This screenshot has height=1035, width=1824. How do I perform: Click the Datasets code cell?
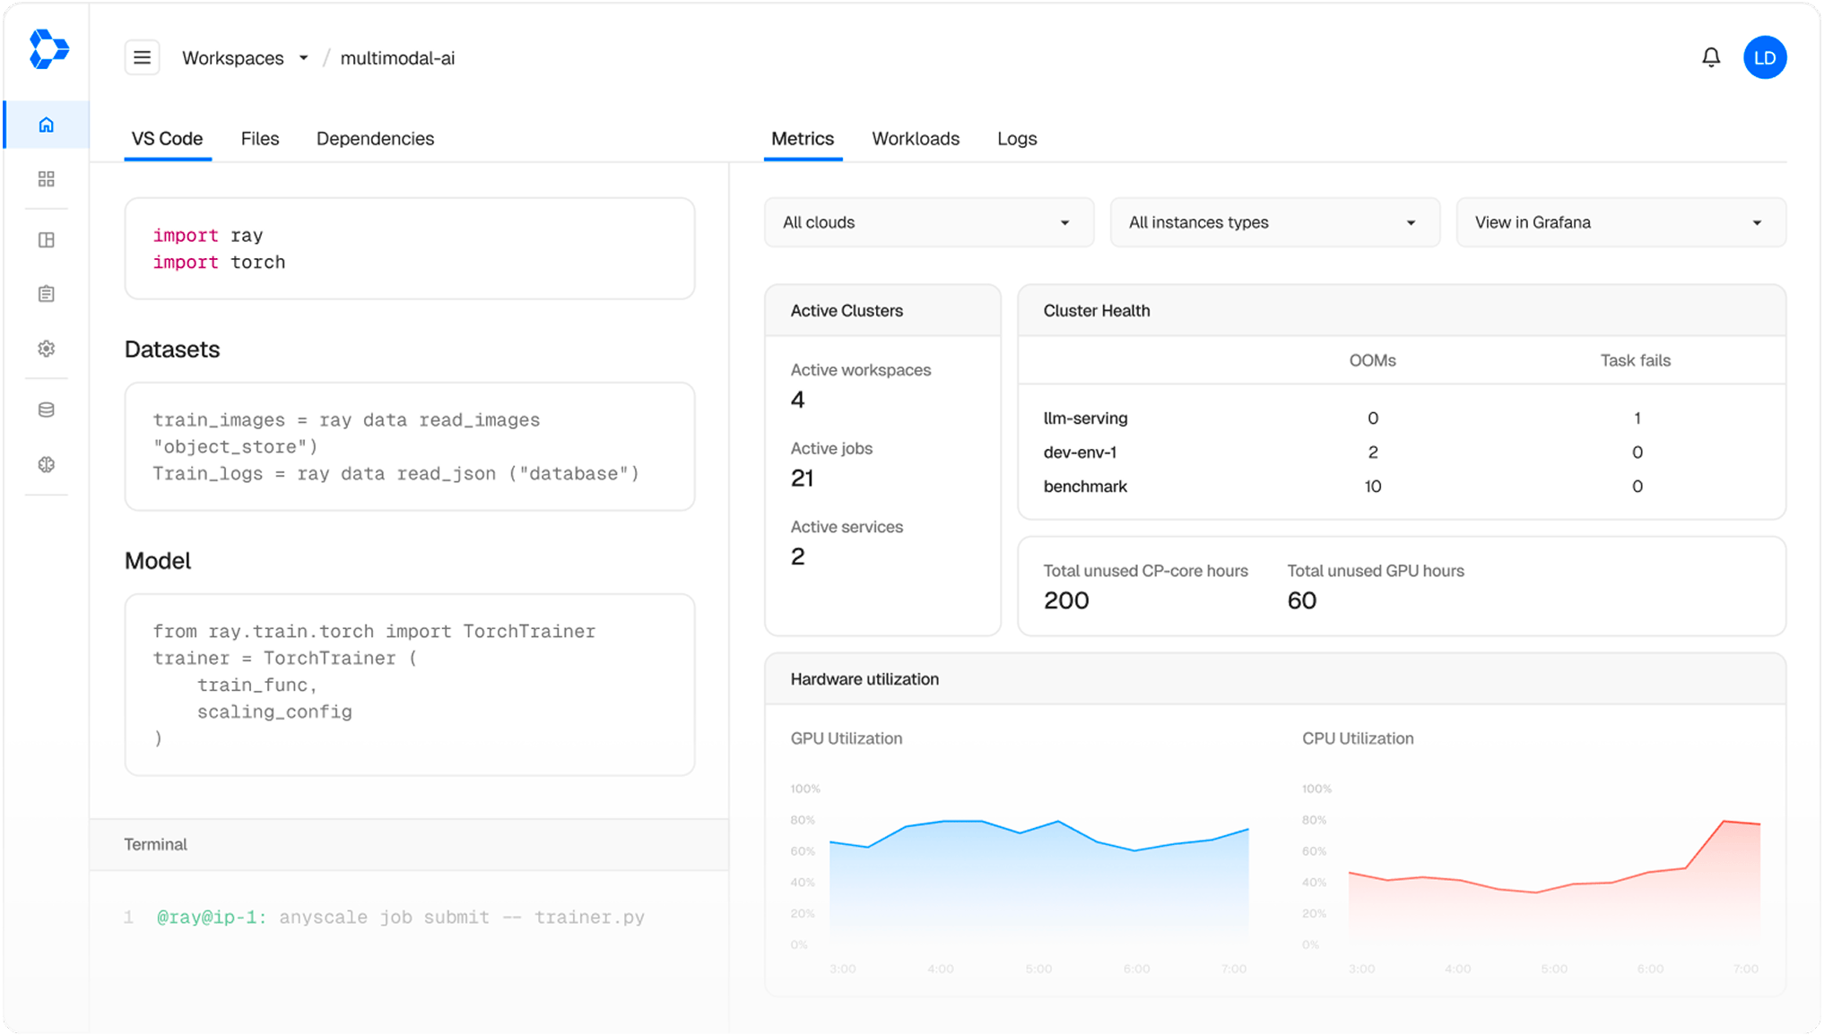[x=410, y=447]
